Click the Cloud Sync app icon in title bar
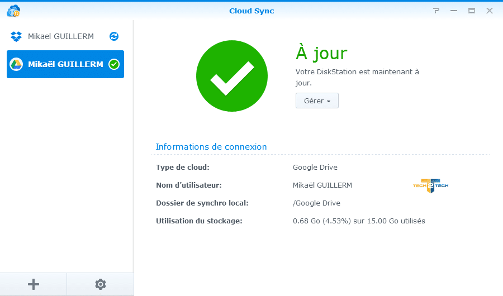Screen dimensions: 503x296 [13, 10]
